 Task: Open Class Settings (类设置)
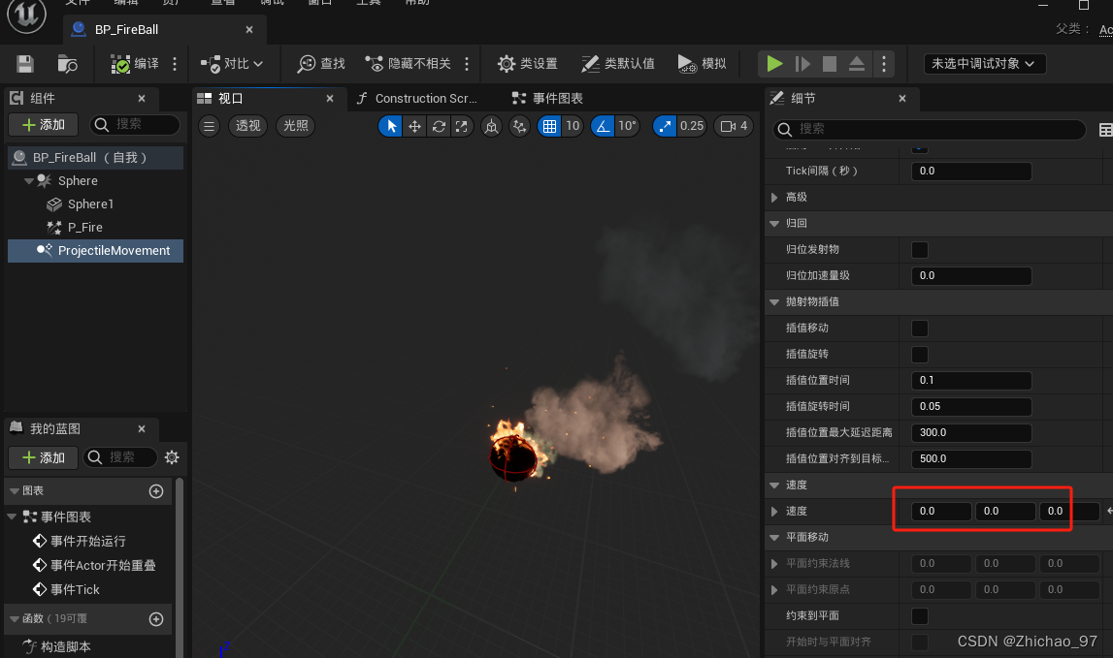527,62
